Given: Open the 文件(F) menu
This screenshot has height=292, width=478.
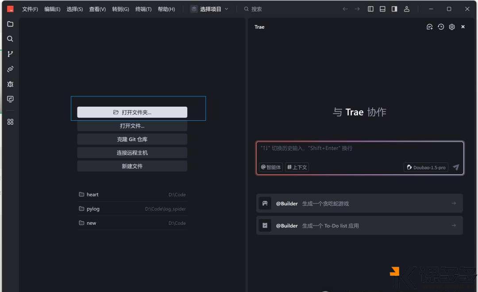Looking at the screenshot, I should click(x=30, y=9).
